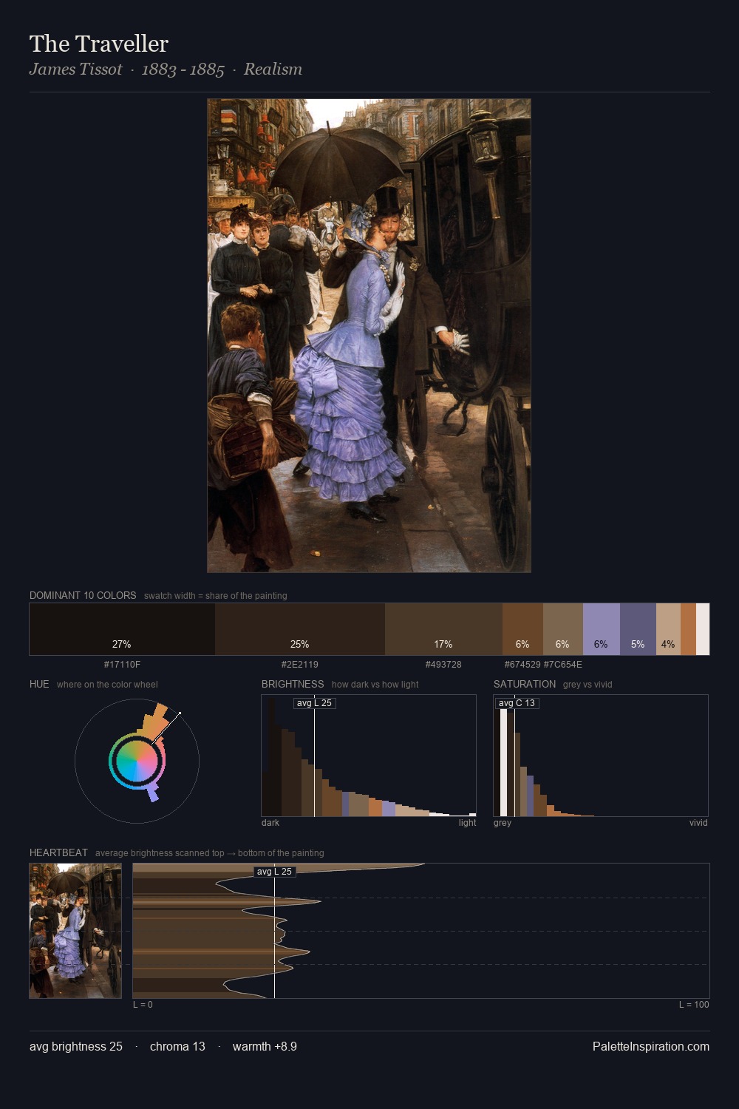Click the HUE section heading
The image size is (739, 1109).
tap(39, 684)
